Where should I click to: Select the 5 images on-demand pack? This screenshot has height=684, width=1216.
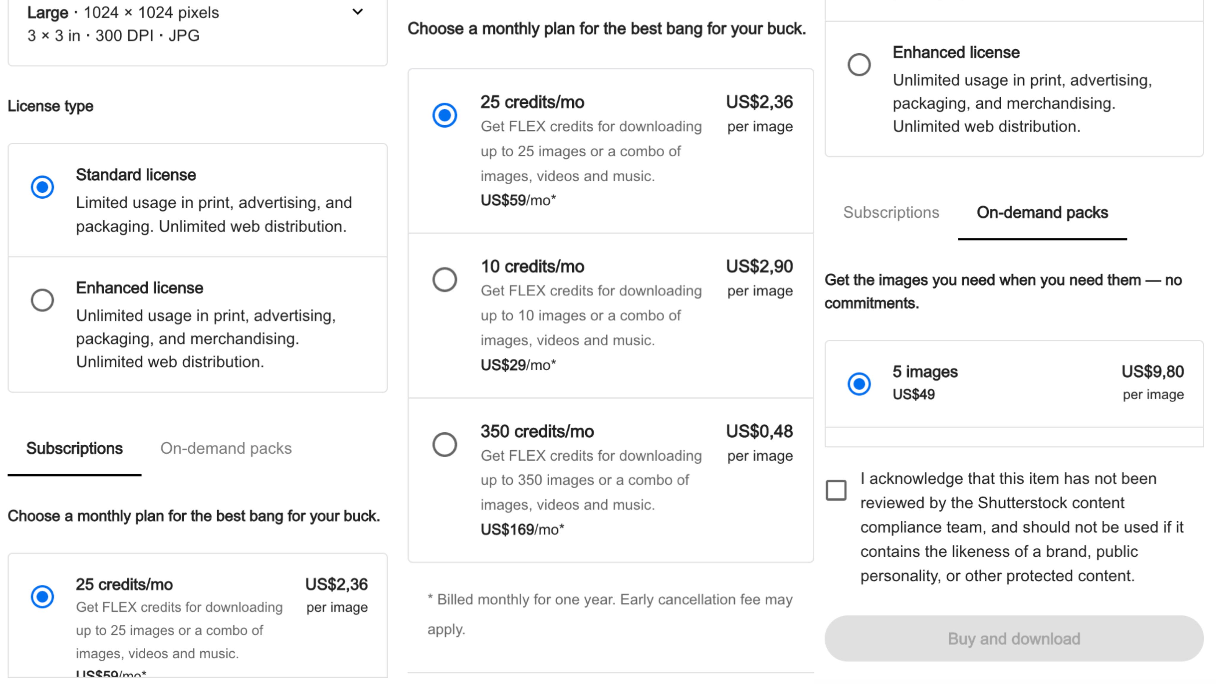click(x=859, y=384)
